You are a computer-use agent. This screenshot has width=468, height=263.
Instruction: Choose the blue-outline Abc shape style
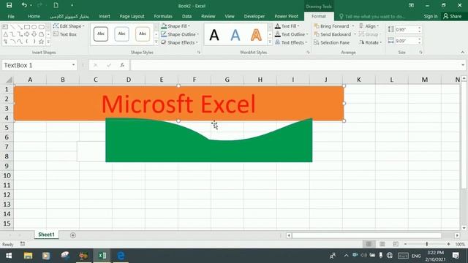122,34
